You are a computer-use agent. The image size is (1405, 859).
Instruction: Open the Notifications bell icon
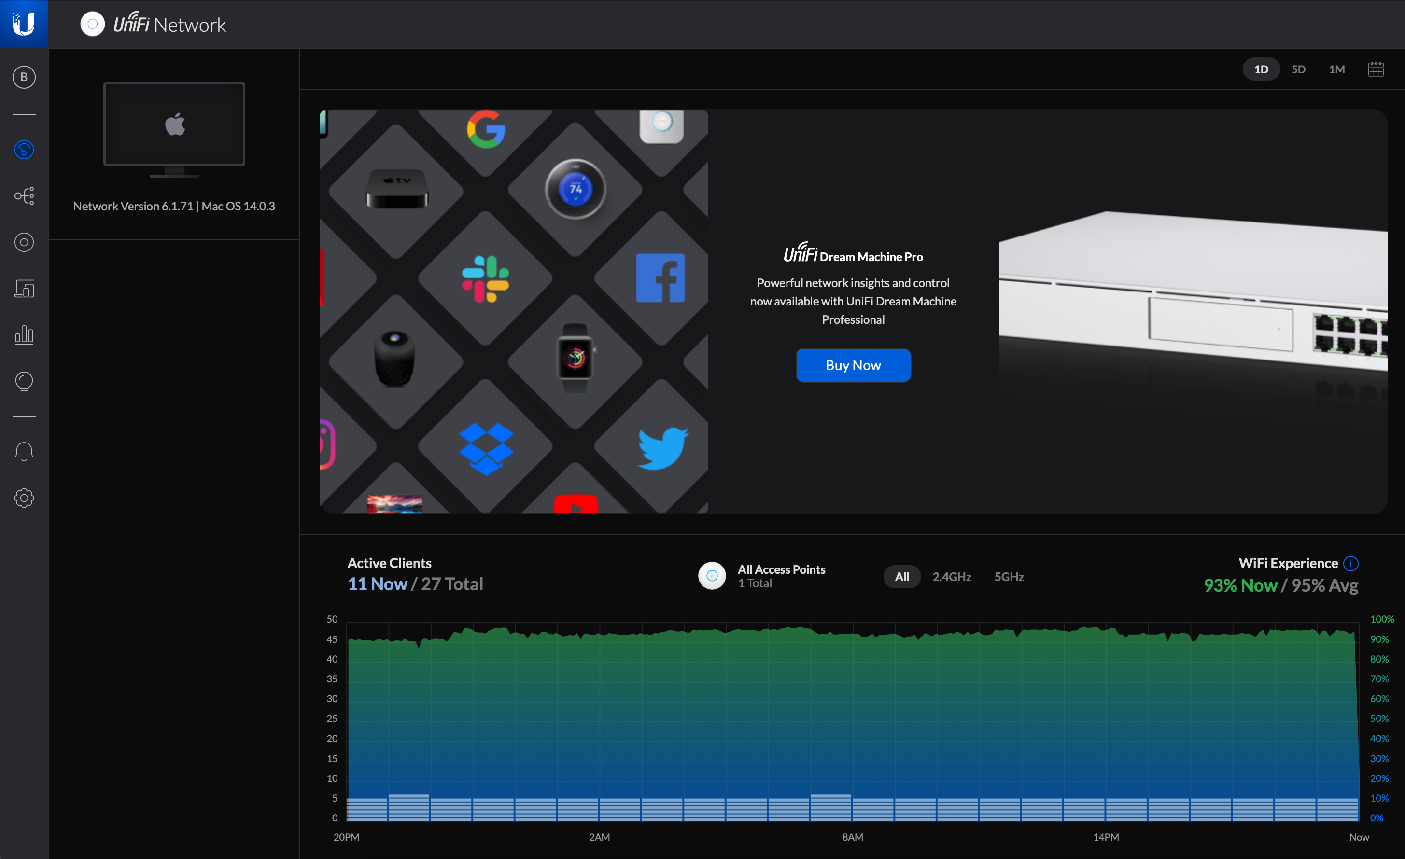pos(24,451)
